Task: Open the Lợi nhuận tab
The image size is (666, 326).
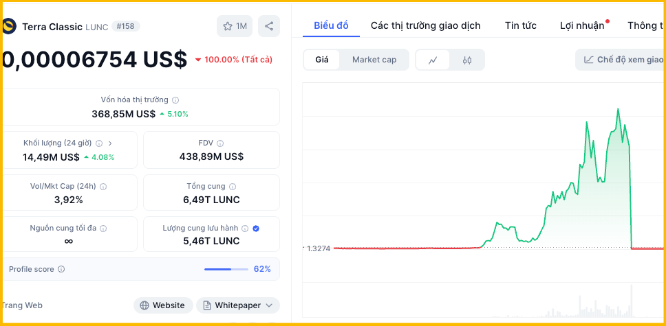Action: pyautogui.click(x=582, y=25)
